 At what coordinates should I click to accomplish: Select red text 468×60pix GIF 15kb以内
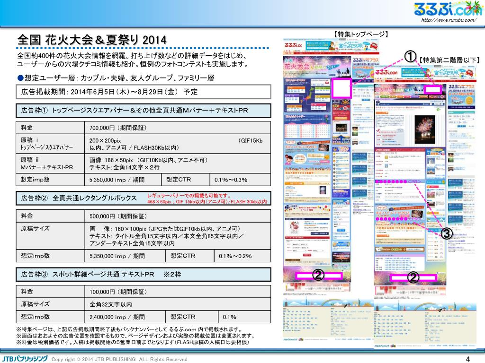point(207,201)
